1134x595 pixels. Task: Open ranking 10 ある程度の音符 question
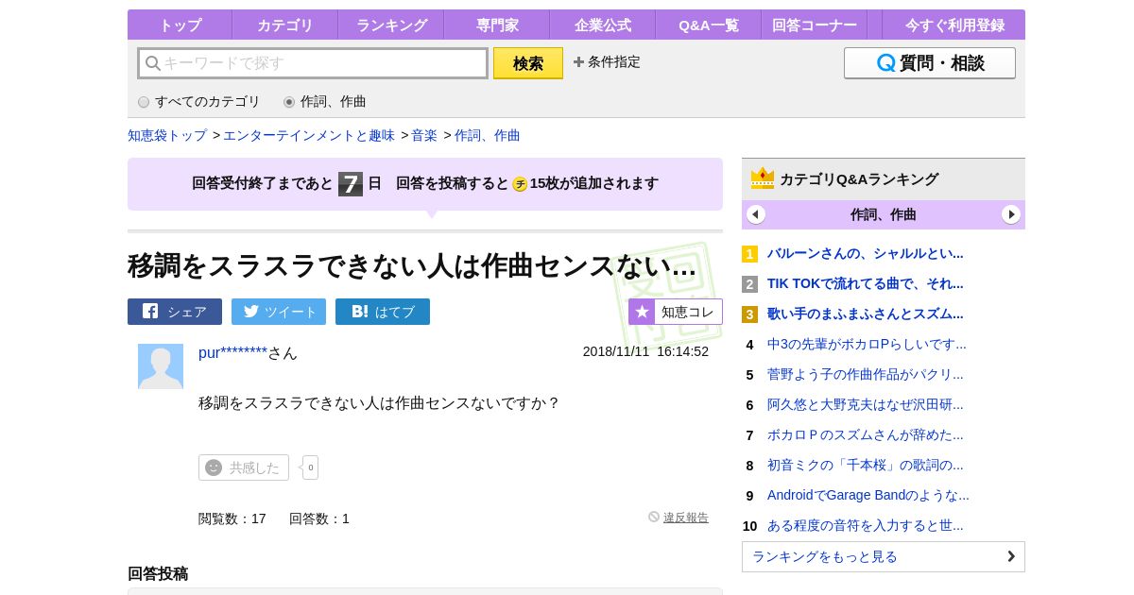click(865, 525)
